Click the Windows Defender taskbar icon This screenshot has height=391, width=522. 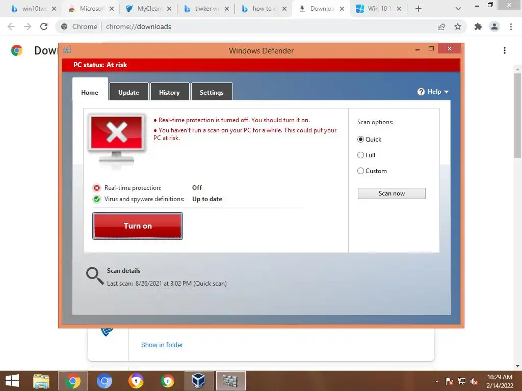pyautogui.click(x=230, y=381)
